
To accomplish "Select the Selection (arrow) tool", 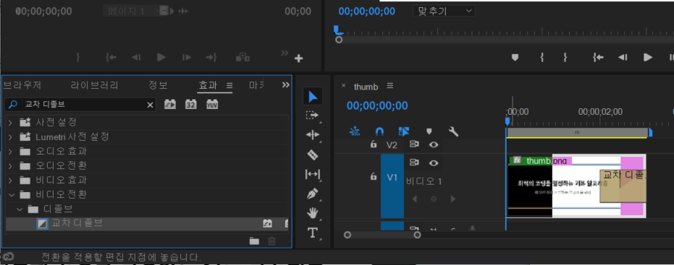I will click(x=313, y=96).
